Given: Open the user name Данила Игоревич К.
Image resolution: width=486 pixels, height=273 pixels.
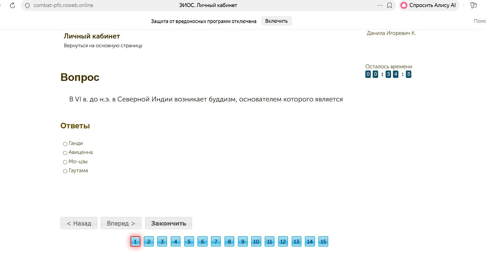Looking at the screenshot, I should tap(391, 33).
